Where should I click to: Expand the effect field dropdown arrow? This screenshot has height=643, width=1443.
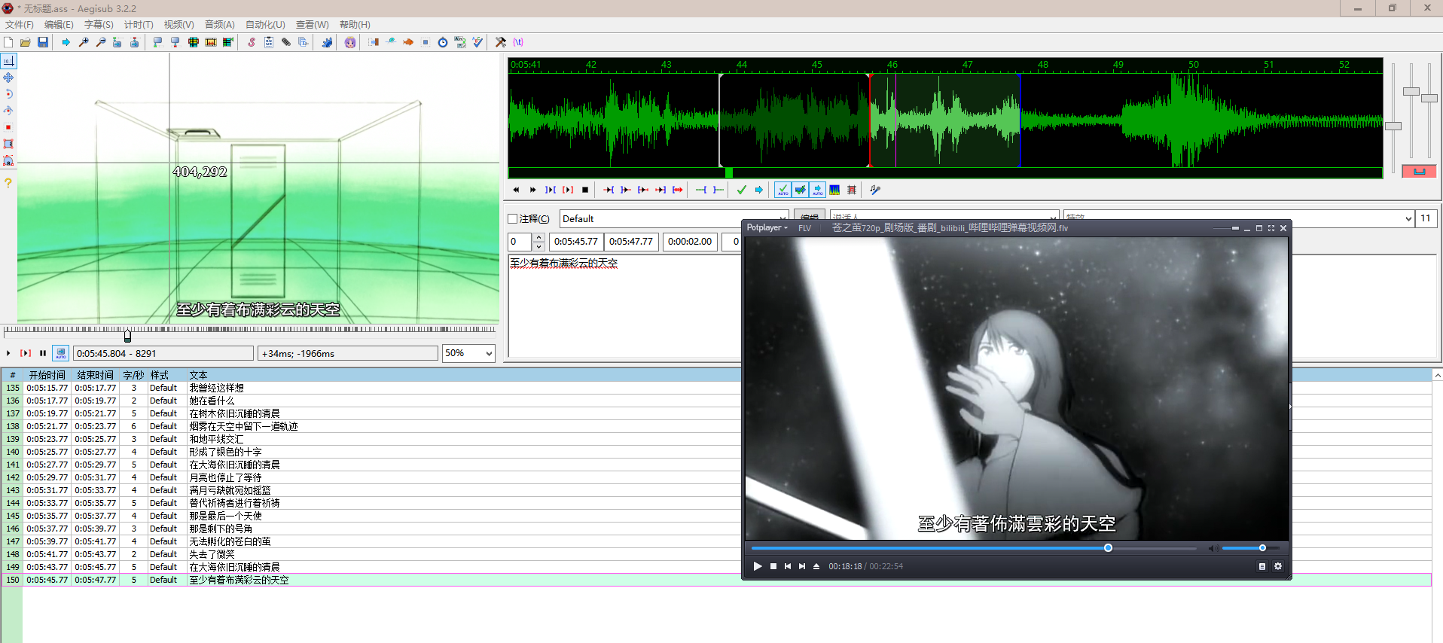(1408, 219)
